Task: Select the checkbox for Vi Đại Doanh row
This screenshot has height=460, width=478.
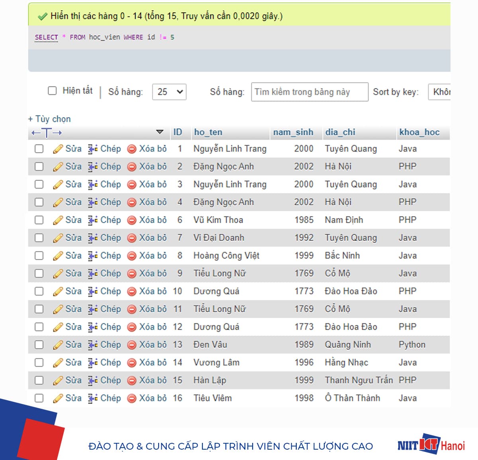Action: click(39, 238)
